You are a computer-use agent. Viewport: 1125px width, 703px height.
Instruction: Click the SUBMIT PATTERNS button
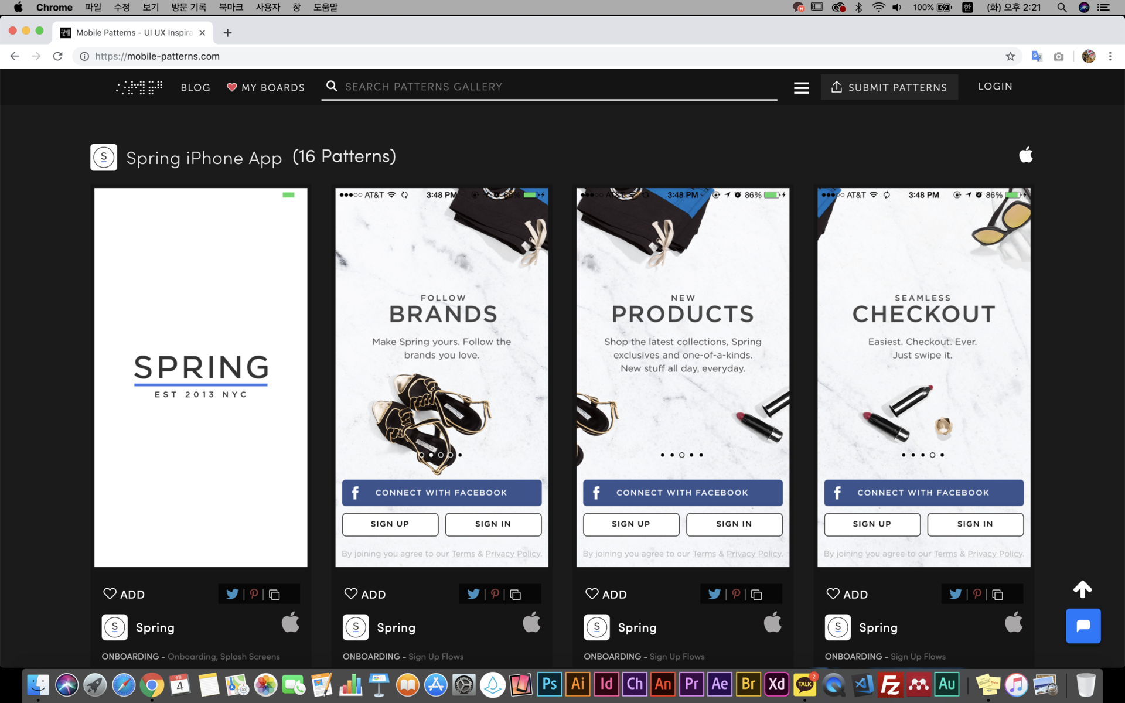click(x=889, y=87)
